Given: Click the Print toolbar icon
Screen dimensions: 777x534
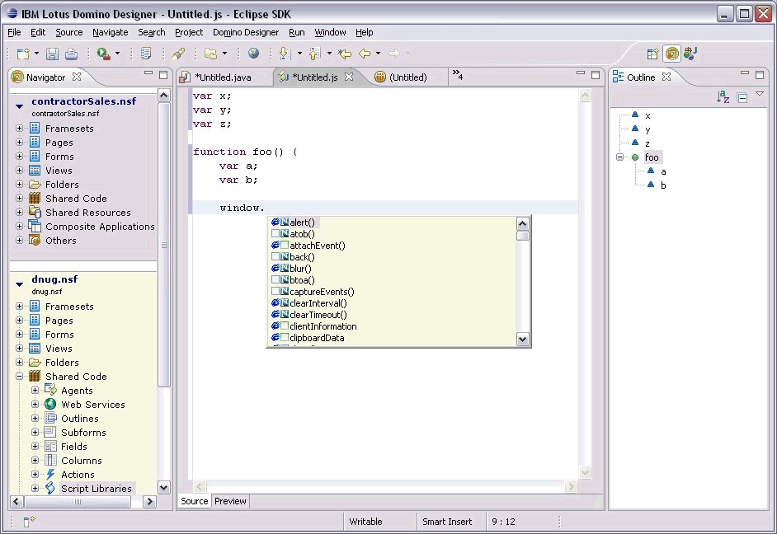Looking at the screenshot, I should 72,54.
